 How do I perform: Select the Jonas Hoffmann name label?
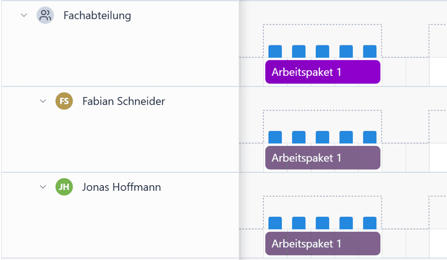coord(121,187)
